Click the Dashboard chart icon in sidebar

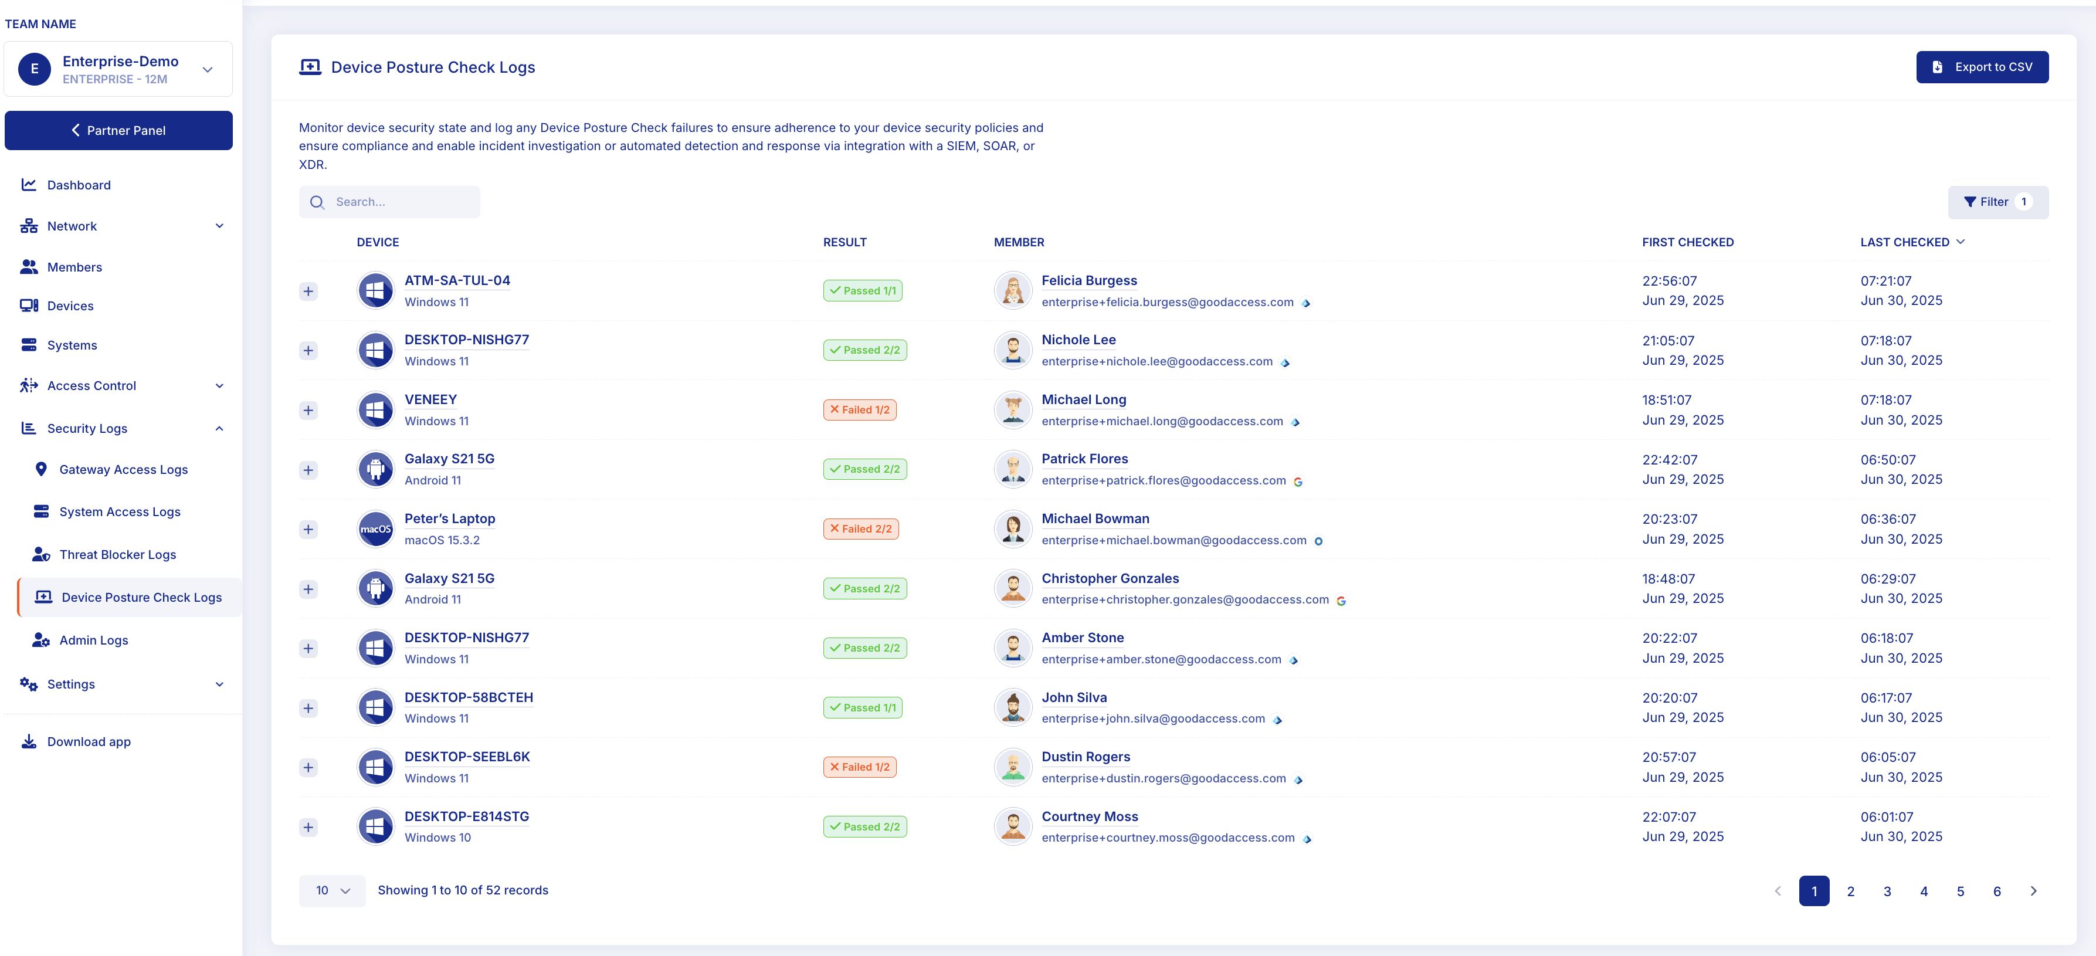point(29,185)
